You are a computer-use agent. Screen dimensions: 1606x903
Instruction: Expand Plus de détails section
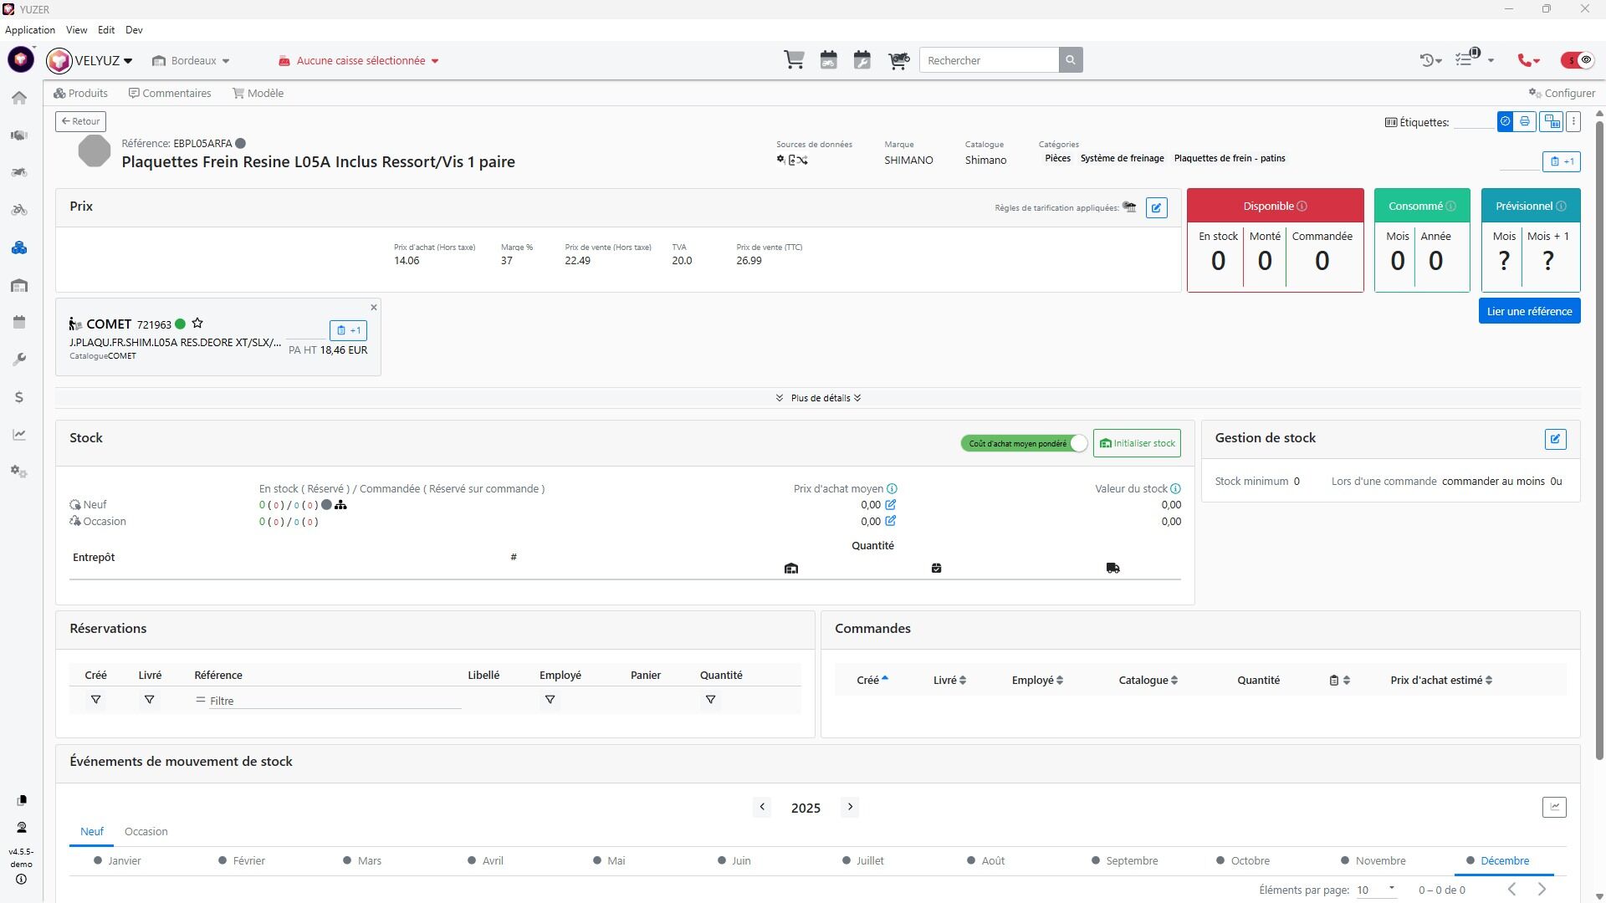[x=818, y=398]
